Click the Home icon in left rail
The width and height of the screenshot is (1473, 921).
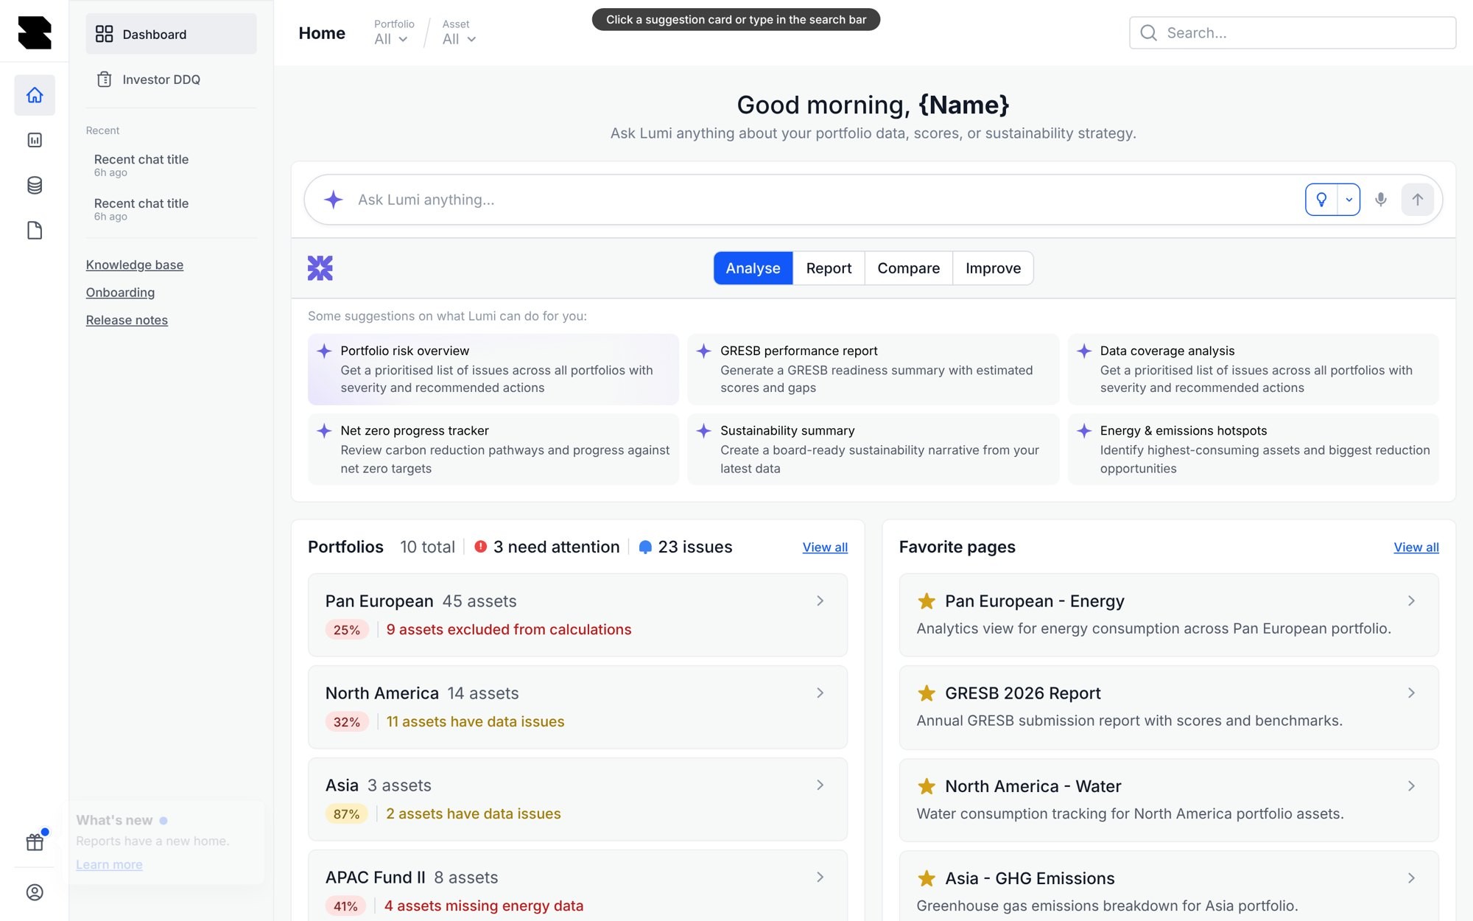pos(35,95)
